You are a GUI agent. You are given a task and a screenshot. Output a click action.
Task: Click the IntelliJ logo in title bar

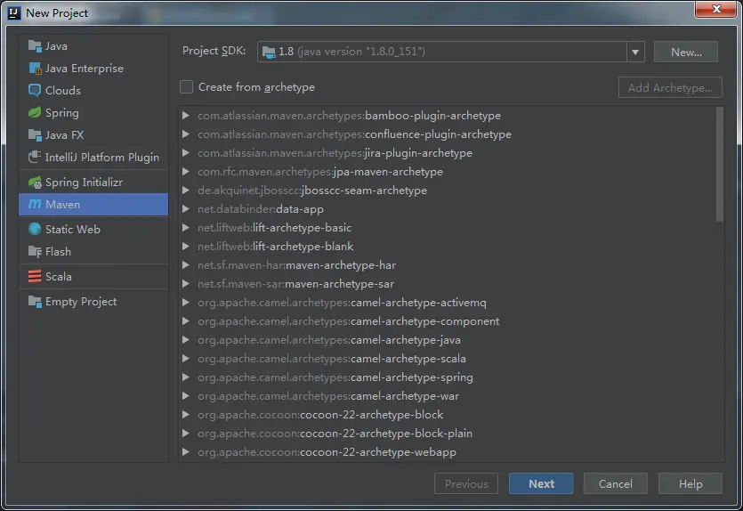(14, 12)
